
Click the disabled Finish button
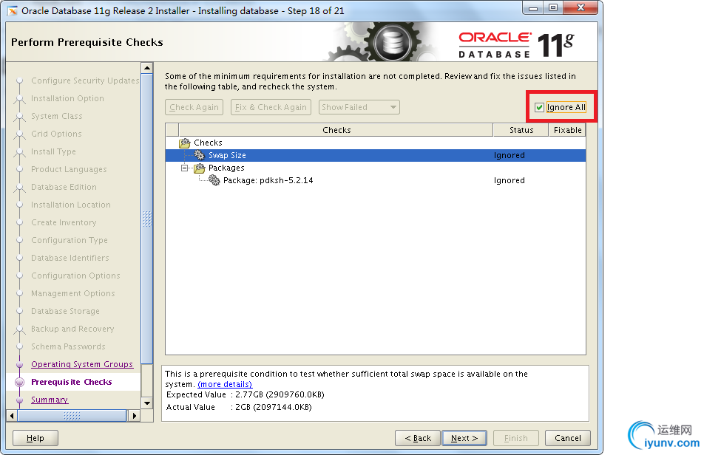coord(516,438)
